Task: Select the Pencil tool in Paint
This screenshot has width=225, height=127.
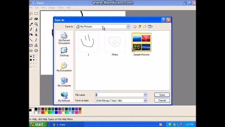Action: tap(31, 30)
